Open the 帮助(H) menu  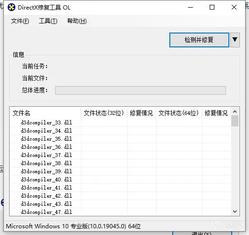pyautogui.click(x=77, y=21)
